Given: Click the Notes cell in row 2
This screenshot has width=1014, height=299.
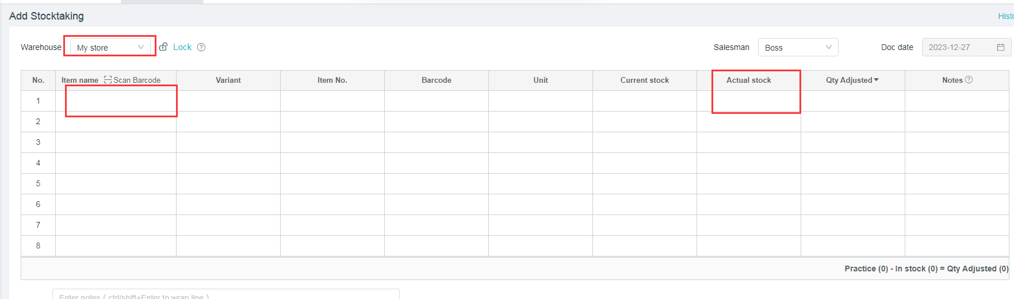Looking at the screenshot, I should [x=956, y=122].
